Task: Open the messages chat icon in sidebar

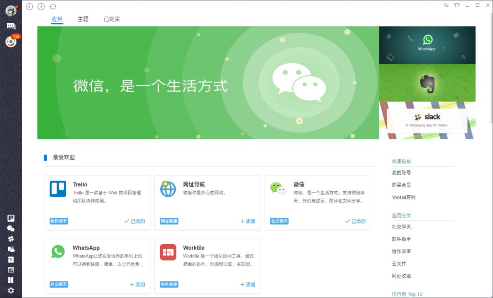Action: pyautogui.click(x=11, y=26)
